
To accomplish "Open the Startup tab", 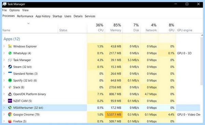I will 57,16.
